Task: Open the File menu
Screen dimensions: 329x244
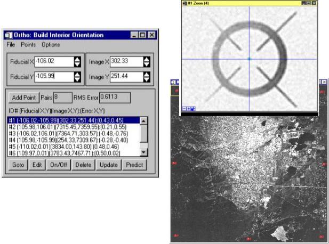Action: click(11, 45)
